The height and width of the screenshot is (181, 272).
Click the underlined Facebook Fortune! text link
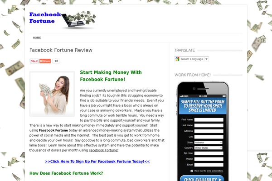[x=103, y=150]
